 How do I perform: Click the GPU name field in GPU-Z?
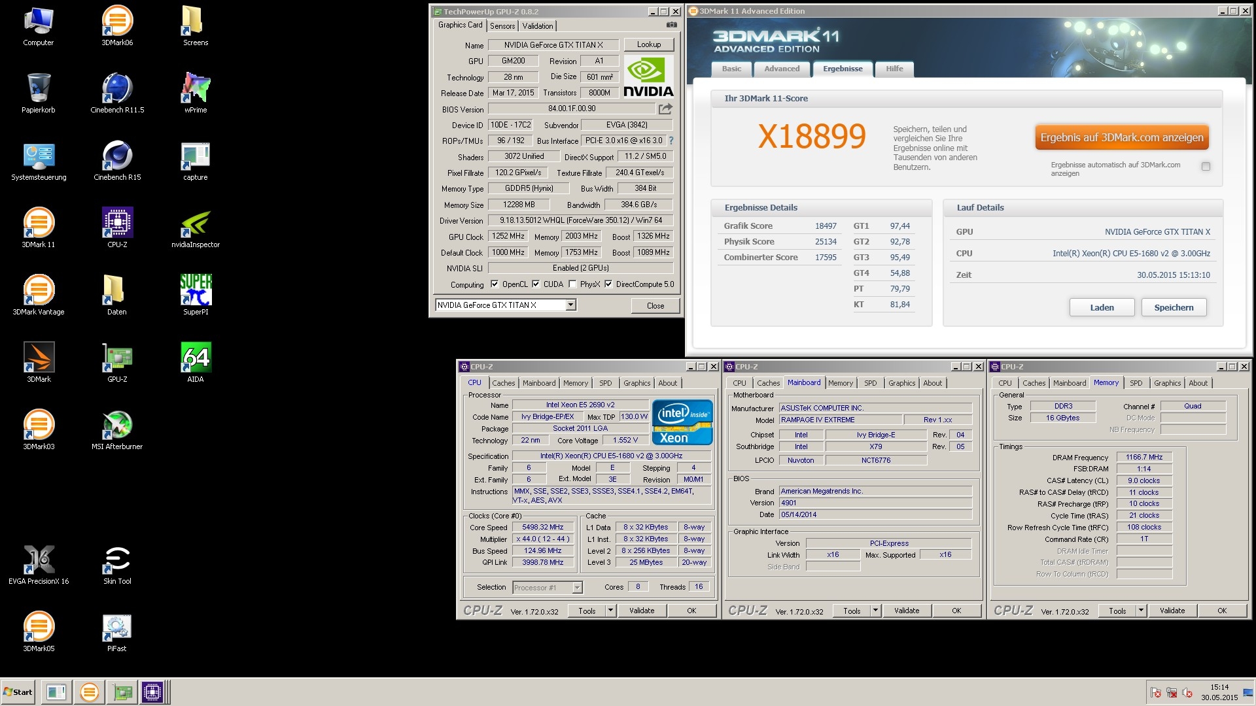pyautogui.click(x=553, y=45)
